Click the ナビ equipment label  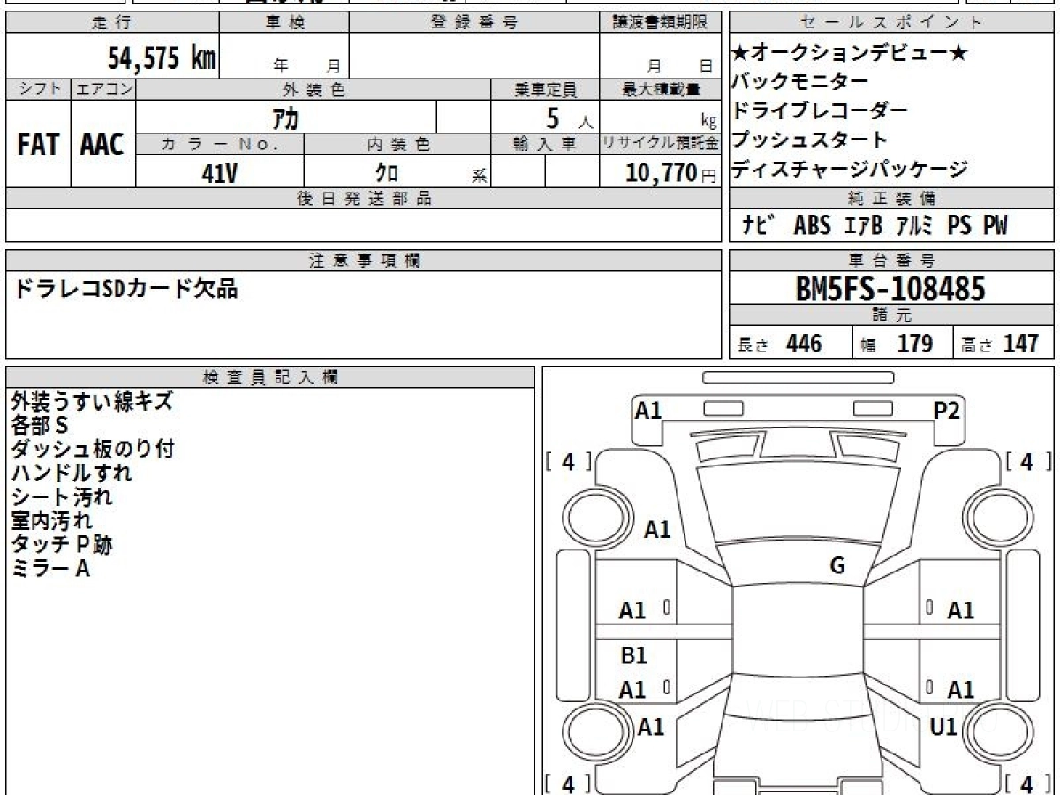(x=758, y=225)
